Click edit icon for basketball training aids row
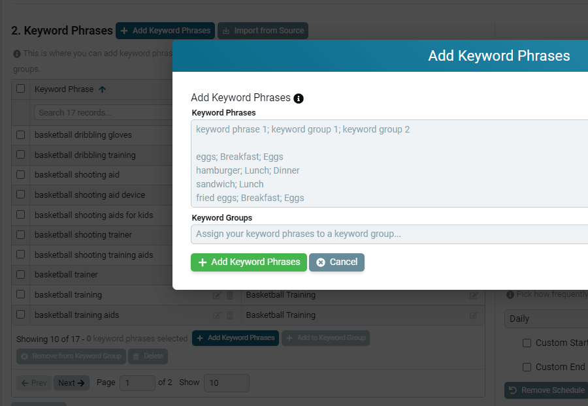 pyautogui.click(x=217, y=315)
